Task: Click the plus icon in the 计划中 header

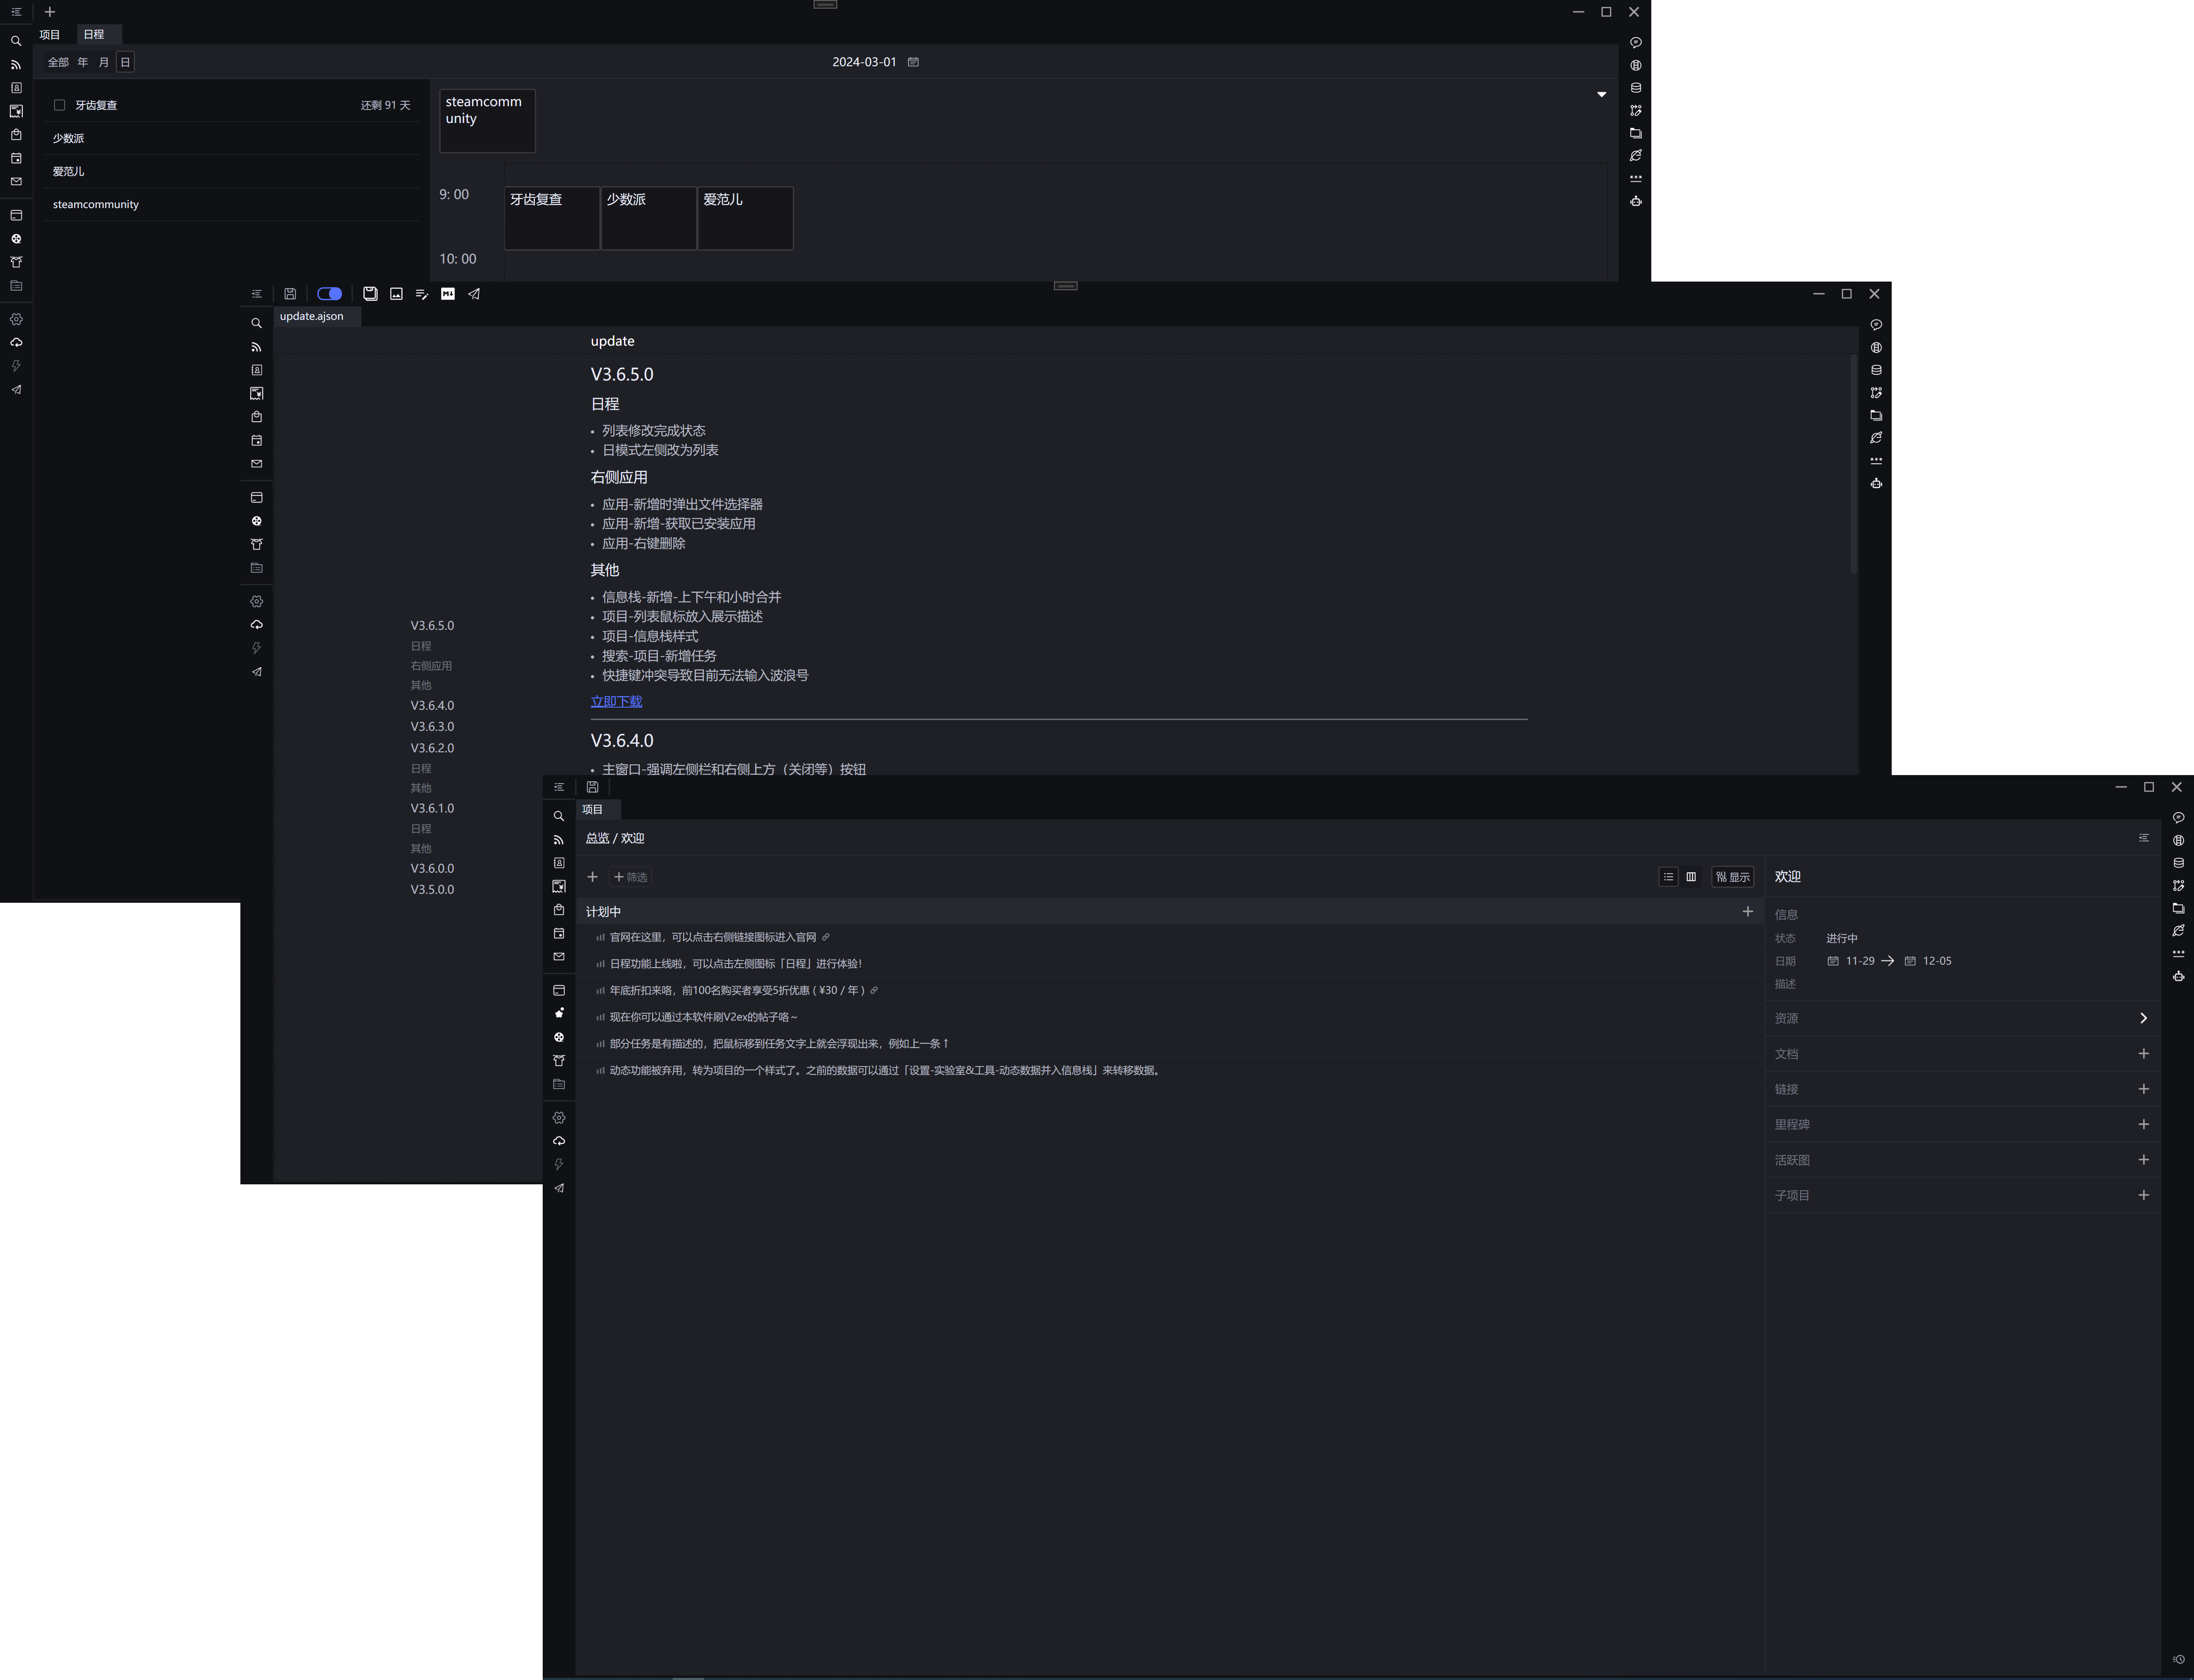Action: 1747,911
